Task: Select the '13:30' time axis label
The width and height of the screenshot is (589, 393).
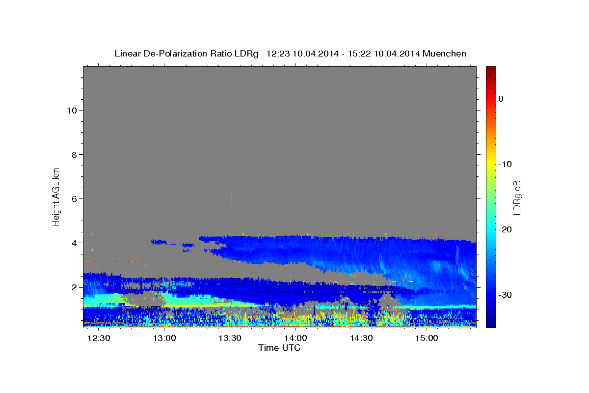Action: (230, 338)
